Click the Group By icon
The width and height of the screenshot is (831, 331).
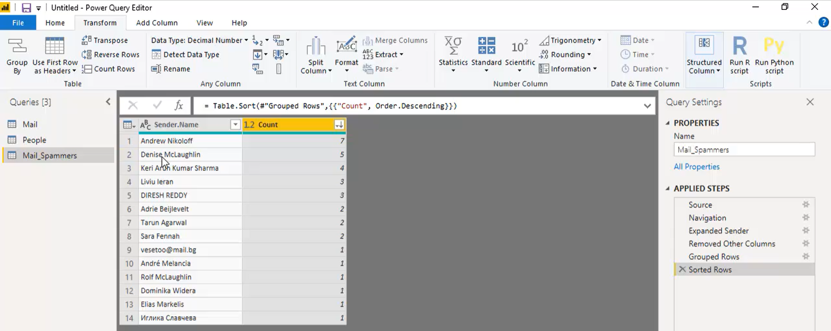tap(17, 46)
